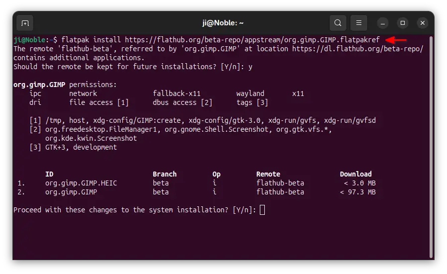Screen dimensions: 447x274
Task: Click the ji@Noble shell prompt text
Action: (x=29, y=40)
